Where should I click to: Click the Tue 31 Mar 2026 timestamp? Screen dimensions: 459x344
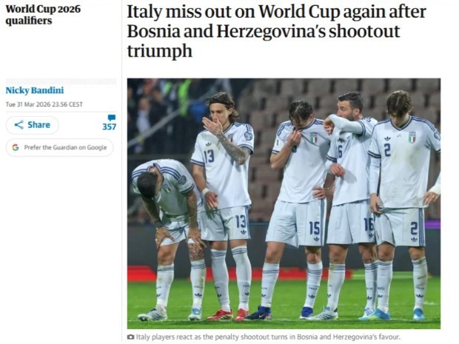coord(44,104)
